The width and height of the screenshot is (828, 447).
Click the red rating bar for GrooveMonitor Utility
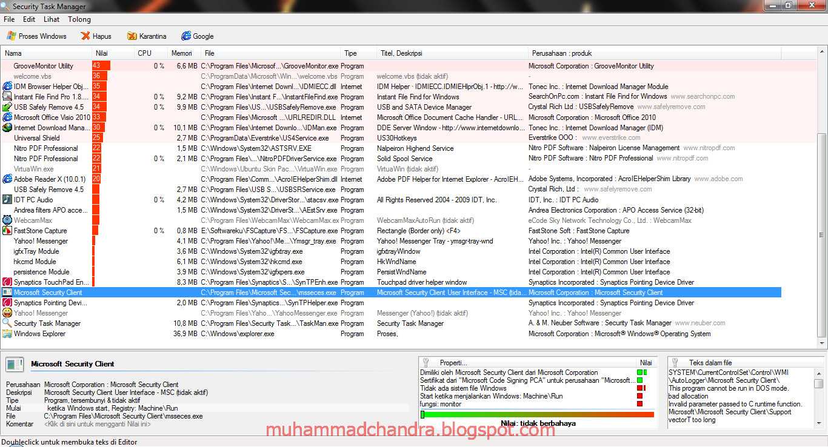coord(101,66)
